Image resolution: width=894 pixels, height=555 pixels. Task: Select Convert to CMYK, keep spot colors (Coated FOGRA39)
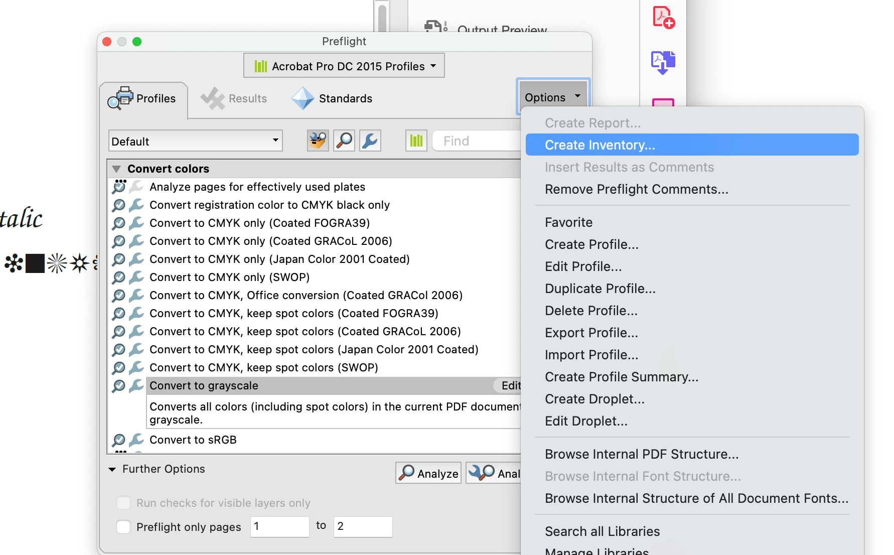294,314
